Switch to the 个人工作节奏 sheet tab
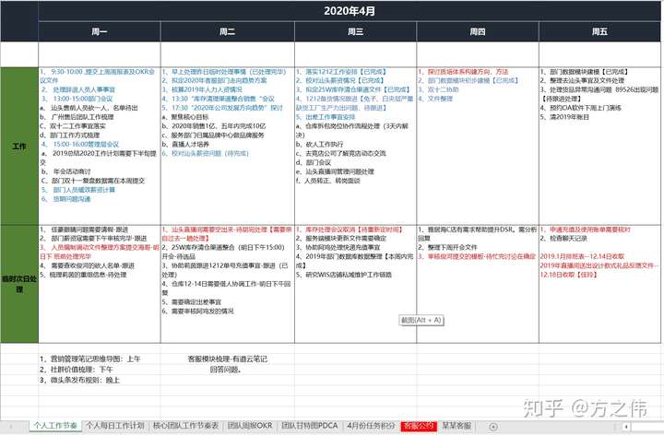Image resolution: width=664 pixels, height=435 pixels. click(x=55, y=426)
